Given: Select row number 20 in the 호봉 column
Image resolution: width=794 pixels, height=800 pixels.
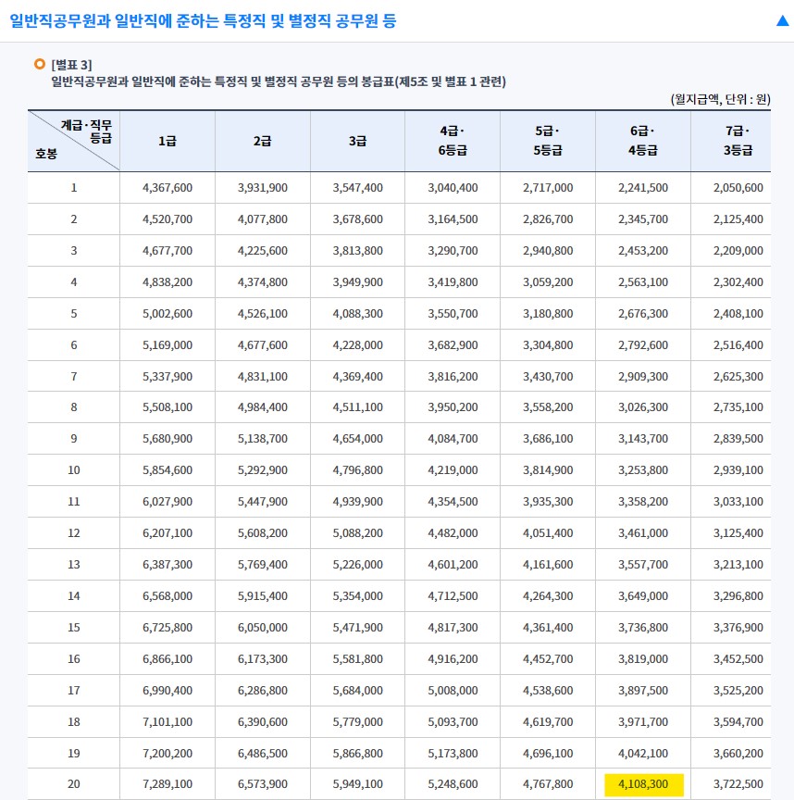Looking at the screenshot, I should tap(72, 783).
